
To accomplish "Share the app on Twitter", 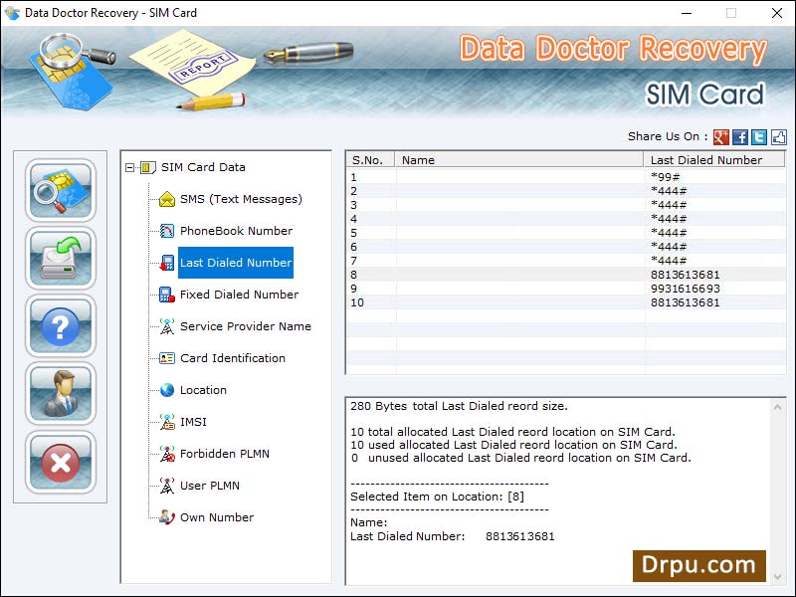I will tap(759, 135).
